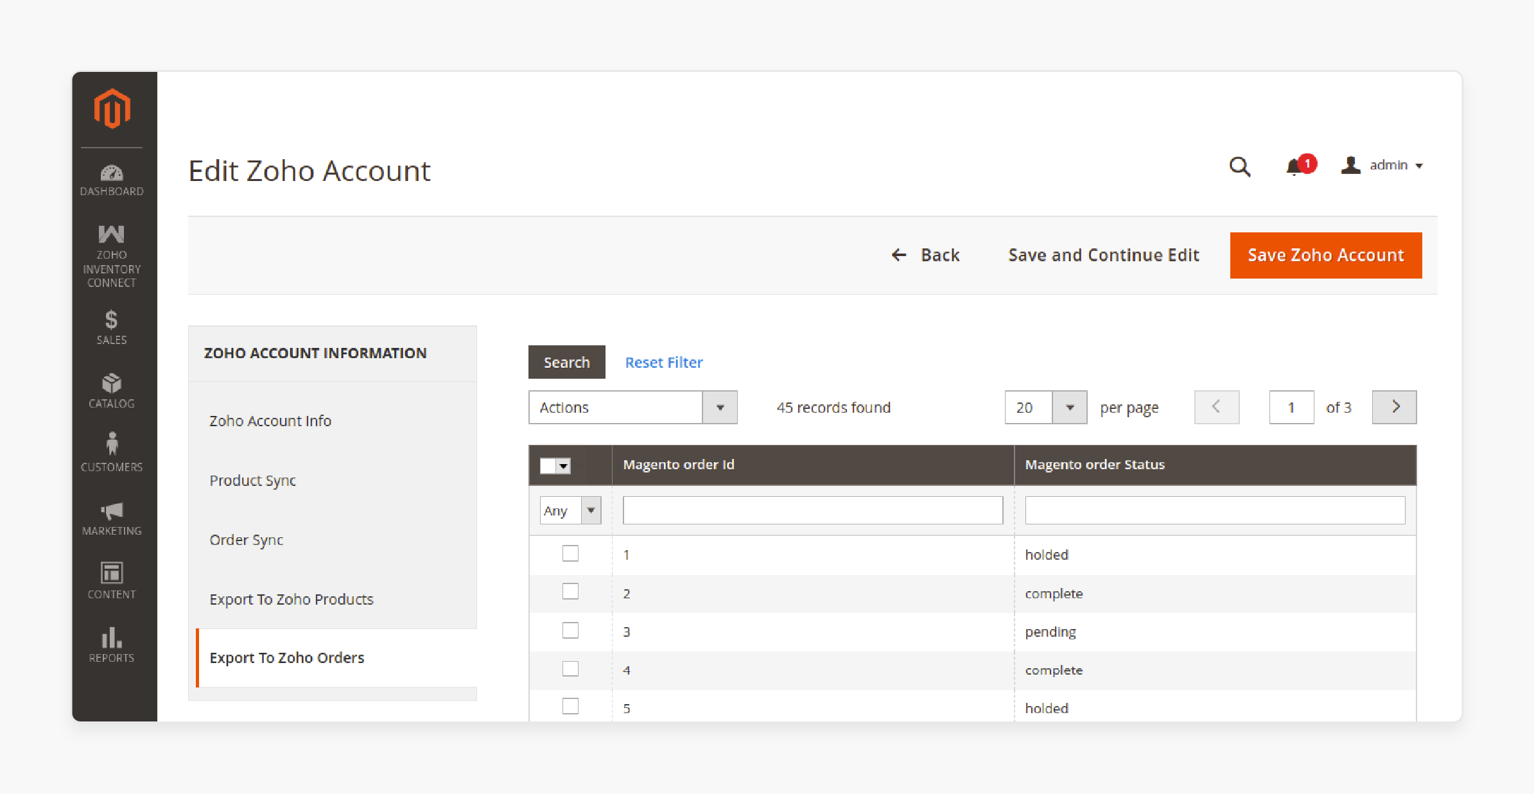Click the 'holded' status of order 5
Image resolution: width=1534 pixels, height=794 pixels.
pyautogui.click(x=1047, y=708)
